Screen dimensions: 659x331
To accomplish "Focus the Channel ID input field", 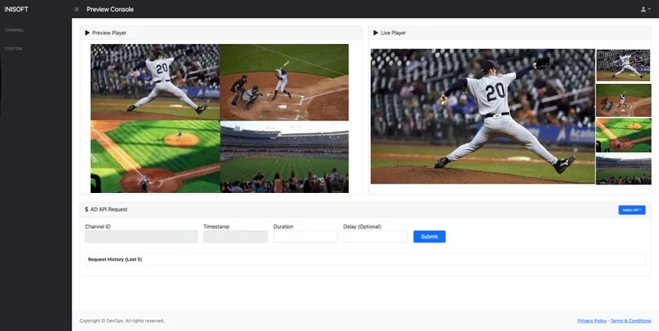I will (141, 237).
